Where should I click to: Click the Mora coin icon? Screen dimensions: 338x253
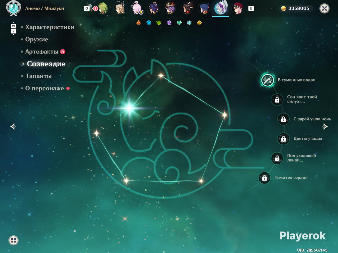coord(283,8)
